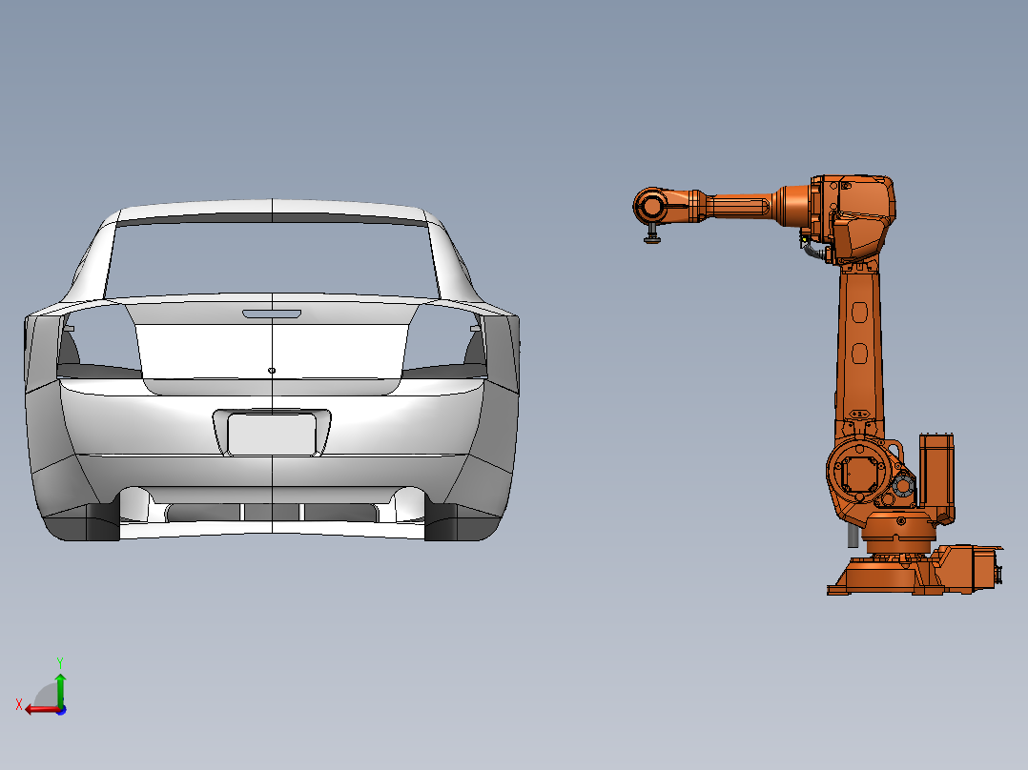Select the robot's orange wrist end effector
Viewport: 1028px width, 770px height.
tap(653, 208)
